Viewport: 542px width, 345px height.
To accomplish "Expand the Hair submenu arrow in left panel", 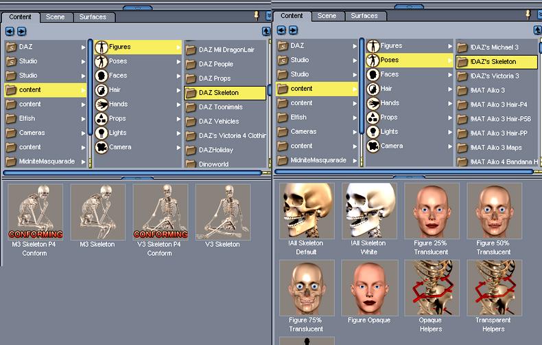I will pyautogui.click(x=178, y=91).
